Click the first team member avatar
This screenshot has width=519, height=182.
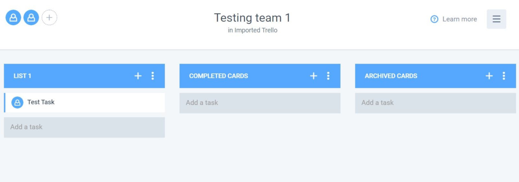pyautogui.click(x=13, y=18)
